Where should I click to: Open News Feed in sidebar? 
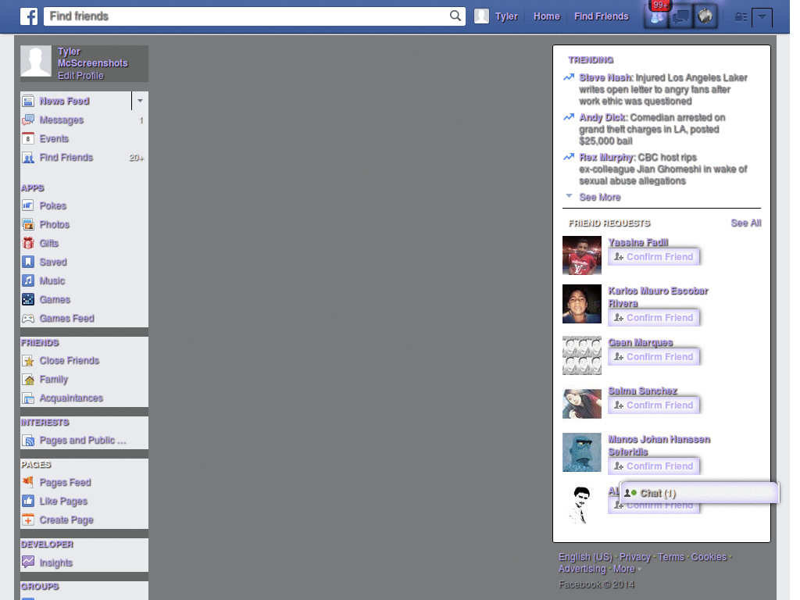(64, 101)
